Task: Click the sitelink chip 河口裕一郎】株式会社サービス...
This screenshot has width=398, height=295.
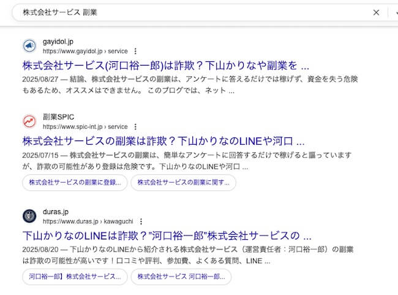Action: pyautogui.click(x=75, y=277)
